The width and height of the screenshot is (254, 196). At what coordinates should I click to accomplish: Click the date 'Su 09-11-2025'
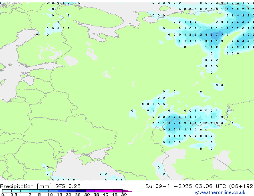(x=169, y=186)
